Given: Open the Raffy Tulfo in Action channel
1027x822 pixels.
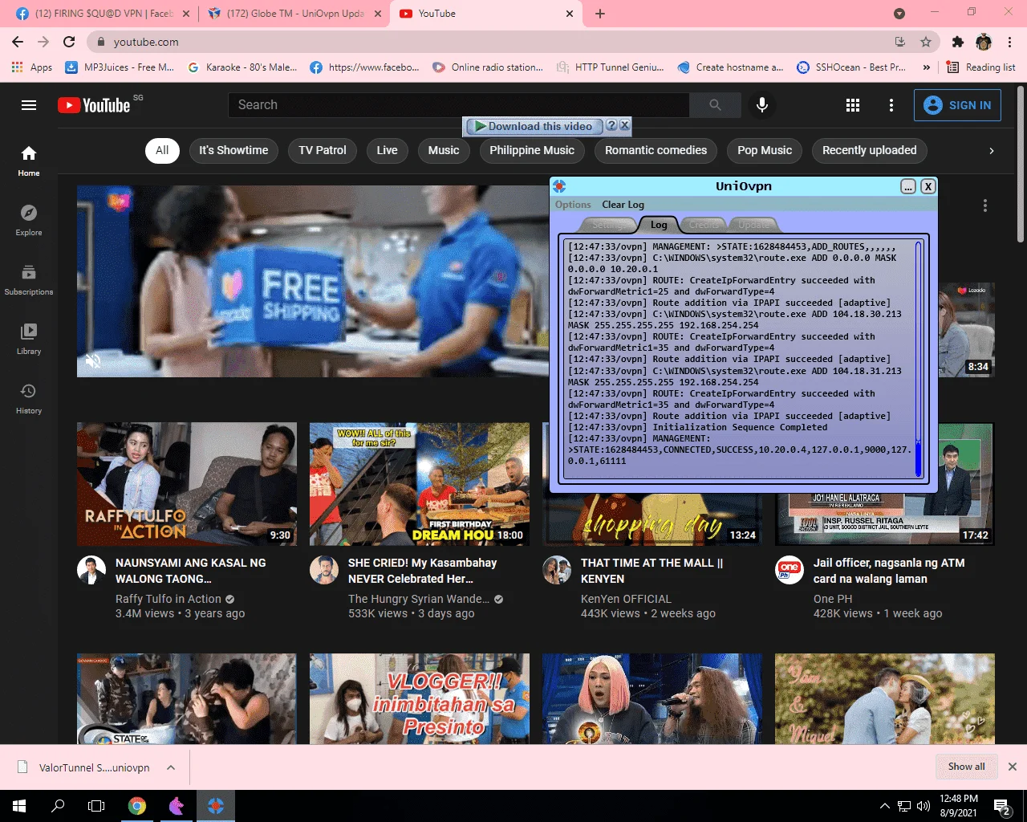Looking at the screenshot, I should [x=168, y=599].
